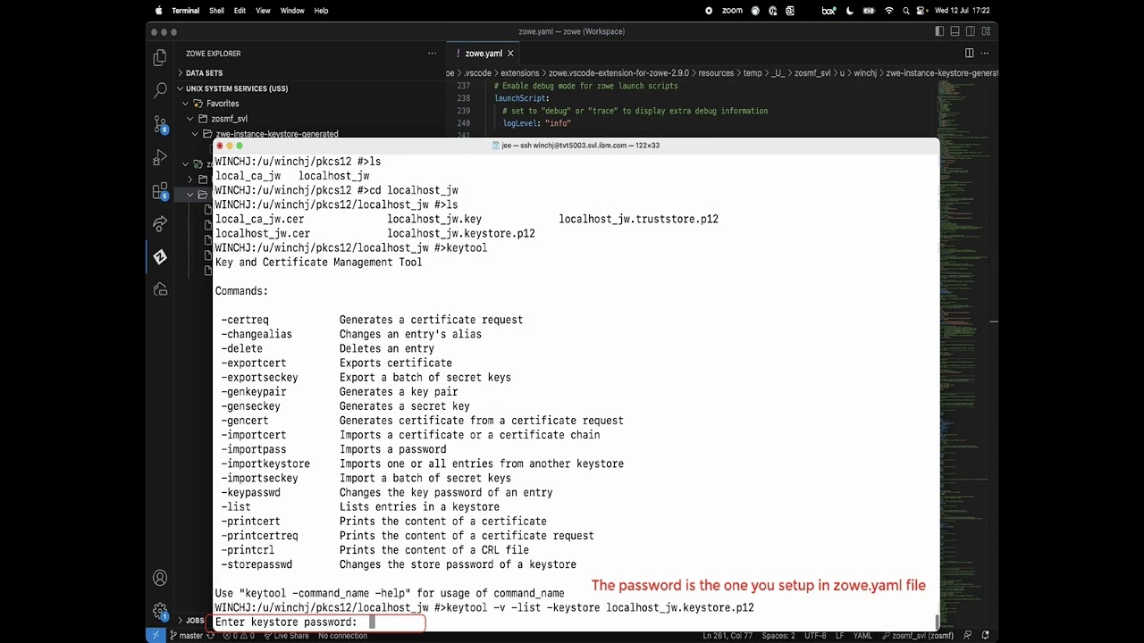Open the Apple menu
The width and height of the screenshot is (1144, 643).
click(x=159, y=11)
